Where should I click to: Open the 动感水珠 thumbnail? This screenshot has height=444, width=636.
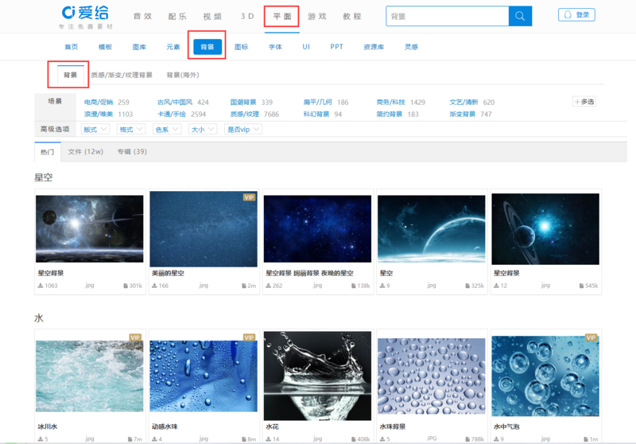click(x=204, y=376)
